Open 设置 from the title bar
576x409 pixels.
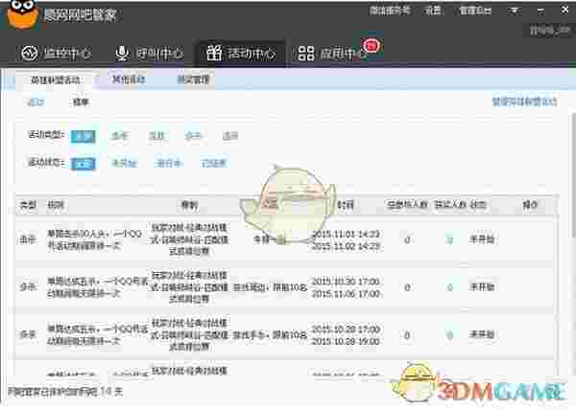point(433,11)
